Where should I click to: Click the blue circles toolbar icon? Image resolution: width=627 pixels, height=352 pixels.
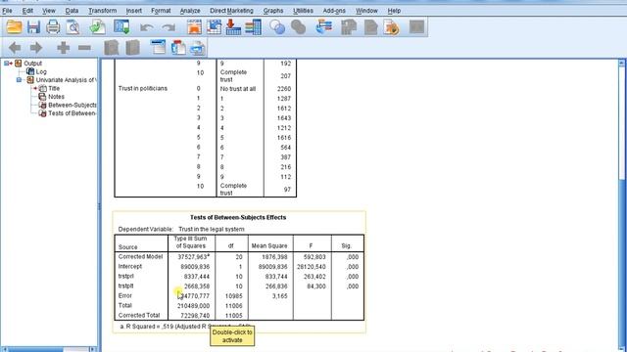coord(277,27)
